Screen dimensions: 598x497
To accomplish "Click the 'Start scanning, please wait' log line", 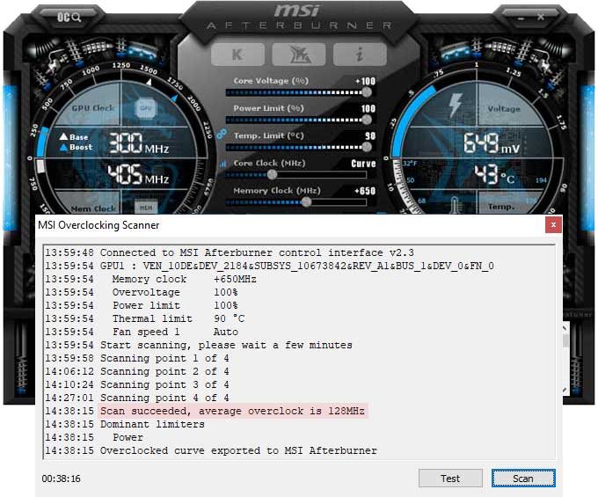I will (x=199, y=345).
